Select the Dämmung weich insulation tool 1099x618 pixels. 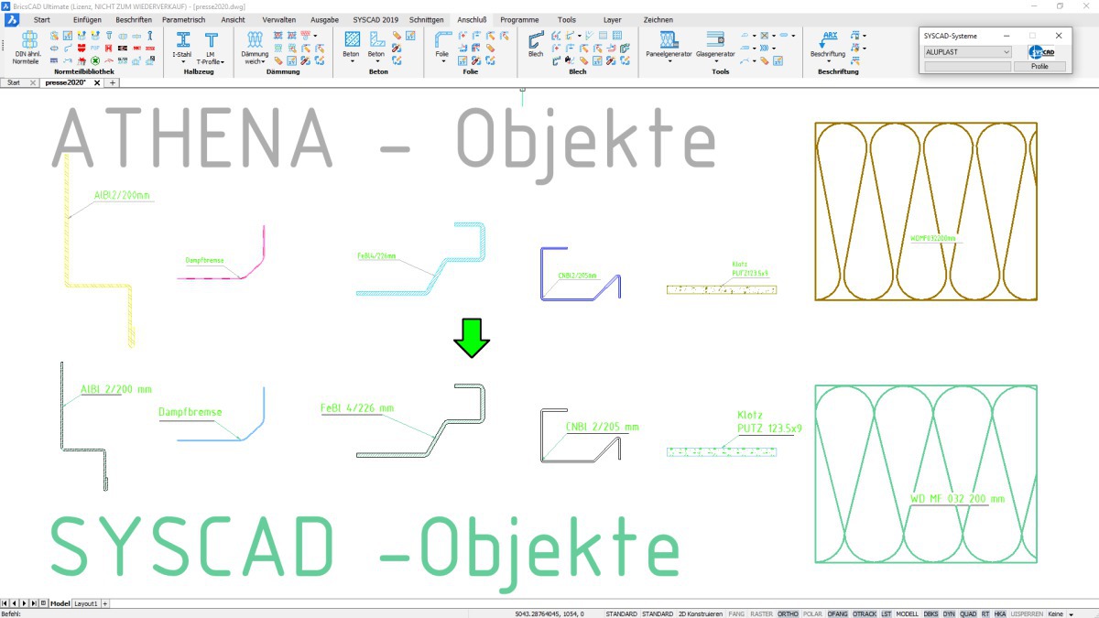[255, 45]
